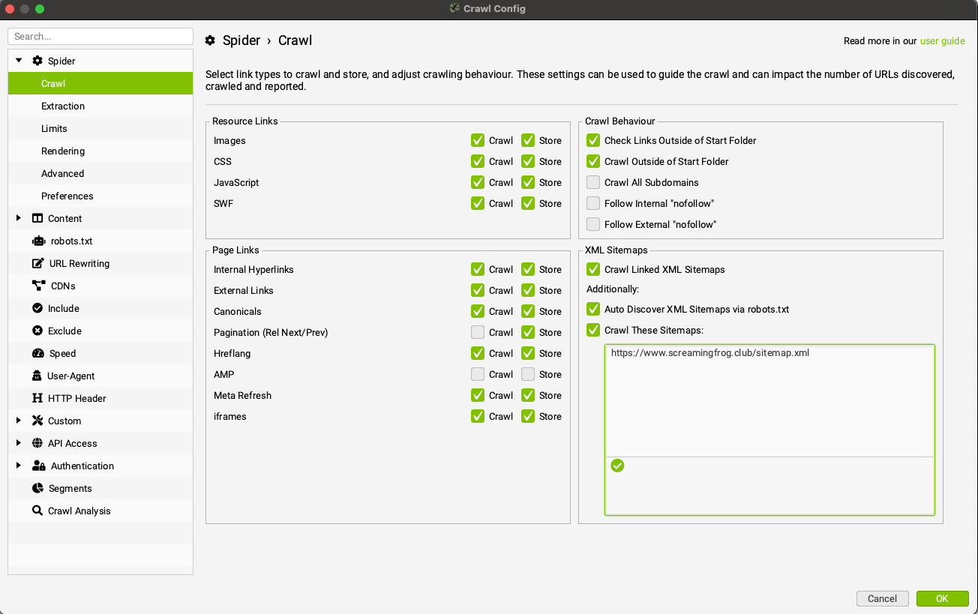Enable Crawl All Subdomains checkbox
This screenshot has height=614, width=978.
coord(593,182)
